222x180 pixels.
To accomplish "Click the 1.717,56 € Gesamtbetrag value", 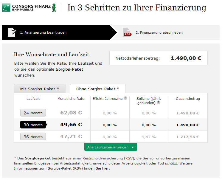I will 188,137.
